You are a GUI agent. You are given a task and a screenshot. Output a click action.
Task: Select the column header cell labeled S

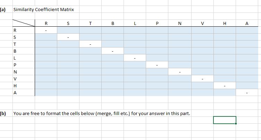click(68, 23)
